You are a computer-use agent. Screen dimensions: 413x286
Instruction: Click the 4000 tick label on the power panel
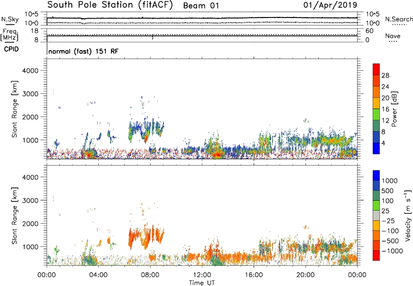pyautogui.click(x=30, y=71)
